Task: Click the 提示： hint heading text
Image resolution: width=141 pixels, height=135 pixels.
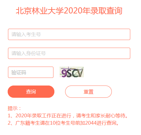Action: tap(14, 108)
